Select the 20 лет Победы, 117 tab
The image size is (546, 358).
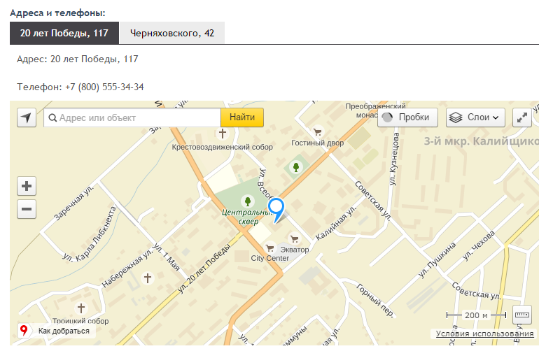[x=64, y=33]
